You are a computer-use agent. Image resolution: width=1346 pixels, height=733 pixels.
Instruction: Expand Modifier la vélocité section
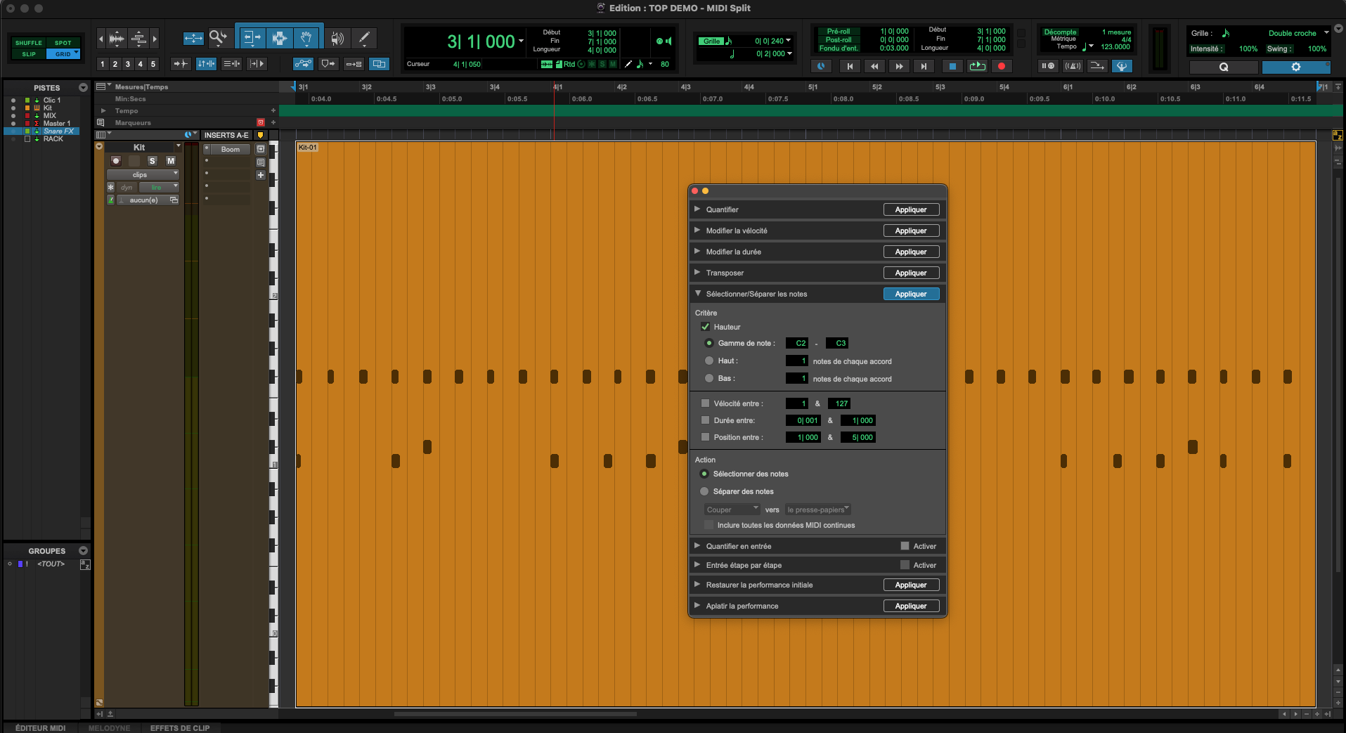point(697,231)
